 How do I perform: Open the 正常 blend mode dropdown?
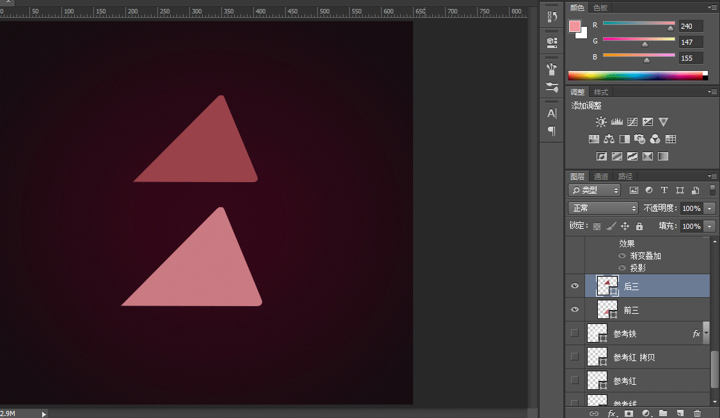[x=604, y=208]
